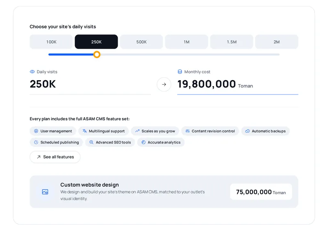Click the 75,000,000 Toman price box
Viewport: 328px width, 225px height.
coord(261,192)
